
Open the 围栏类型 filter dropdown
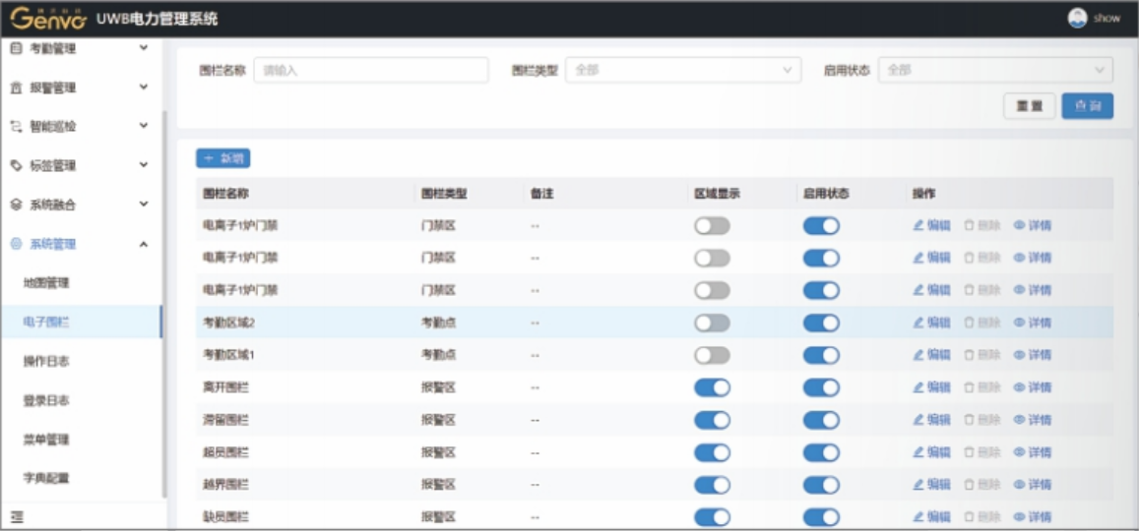683,71
